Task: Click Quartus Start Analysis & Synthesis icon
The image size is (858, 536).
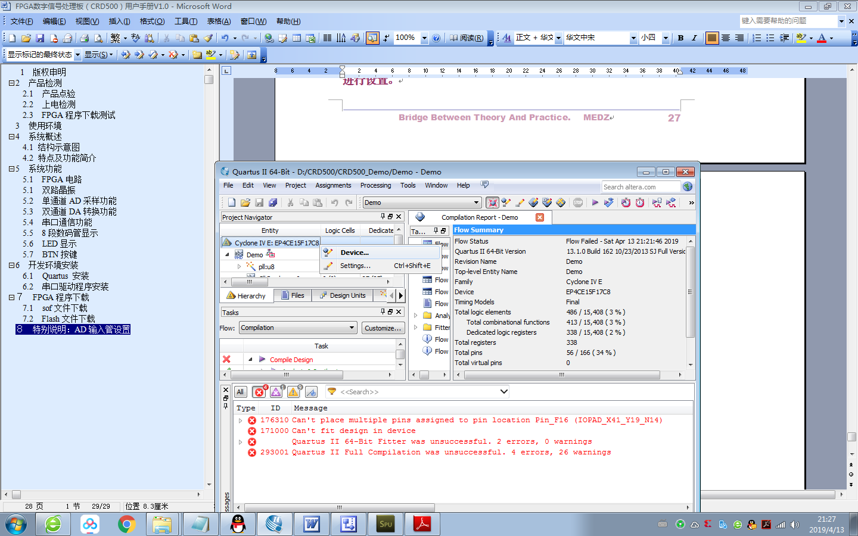Action: pyautogui.click(x=608, y=202)
